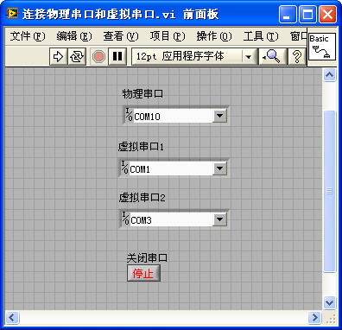Click the scroll down arrow
Image resolution: width=342 pixels, height=330 pixels.
329,303
